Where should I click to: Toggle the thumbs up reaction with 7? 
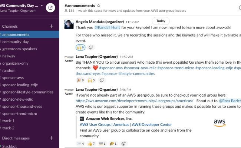coord(91,144)
